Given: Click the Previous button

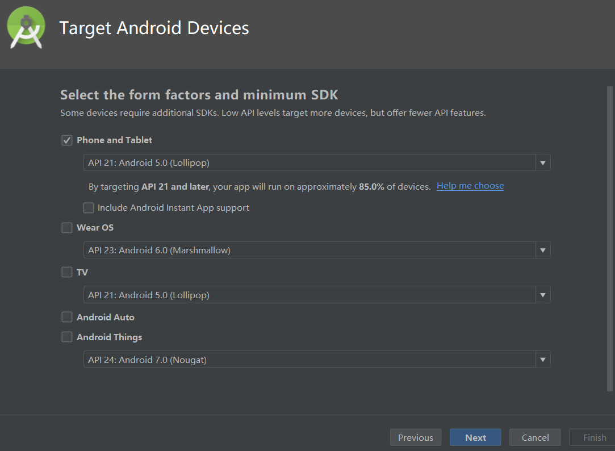Looking at the screenshot, I should [x=416, y=437].
